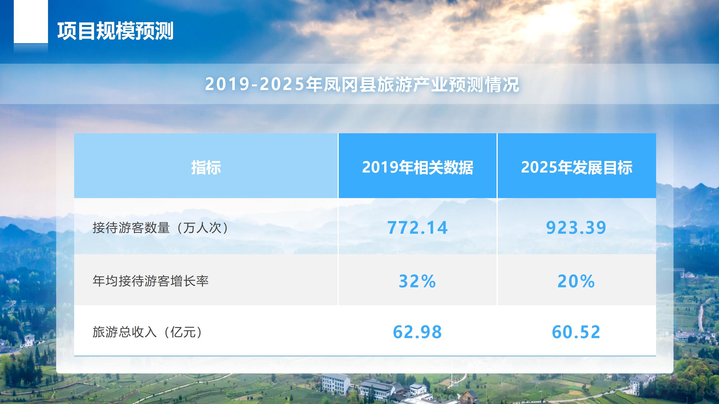Click the 20% growth rate cell
The width and height of the screenshot is (719, 404).
[576, 281]
